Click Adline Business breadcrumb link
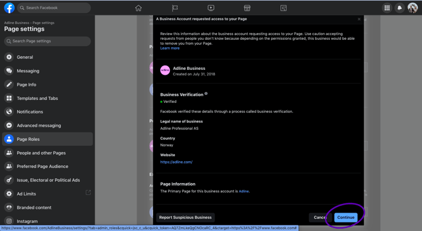This screenshot has width=422, height=231. pos(17,23)
